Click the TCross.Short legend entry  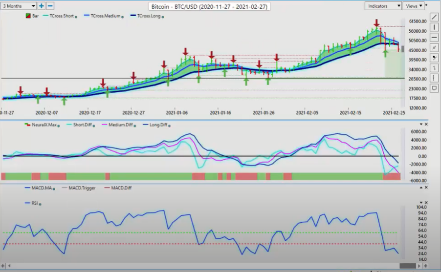[61, 16]
